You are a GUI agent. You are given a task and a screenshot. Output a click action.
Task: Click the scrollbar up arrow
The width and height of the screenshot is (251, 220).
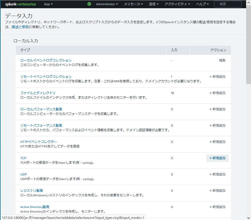[248, 3]
